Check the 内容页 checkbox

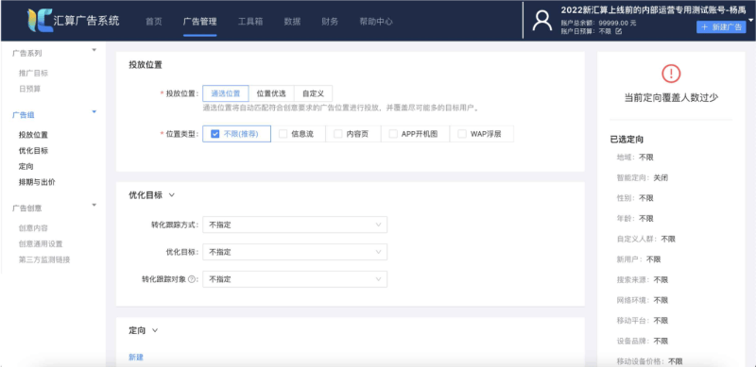tap(338, 134)
